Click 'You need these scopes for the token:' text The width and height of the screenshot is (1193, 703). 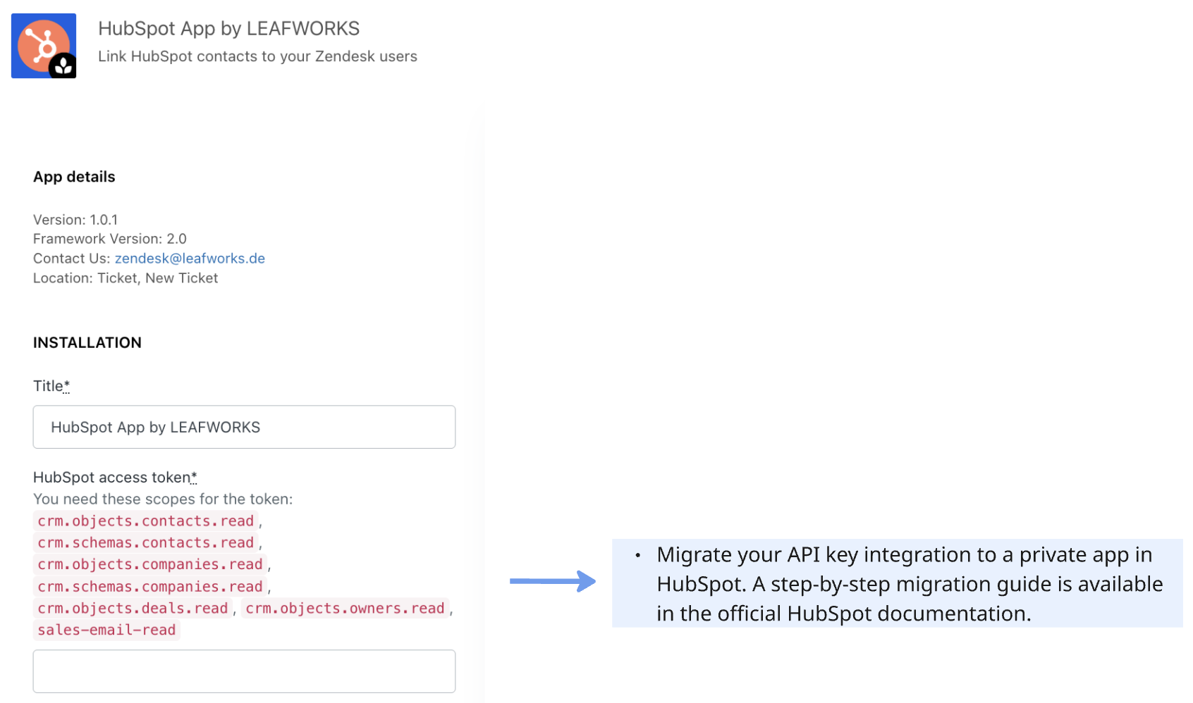click(x=163, y=499)
